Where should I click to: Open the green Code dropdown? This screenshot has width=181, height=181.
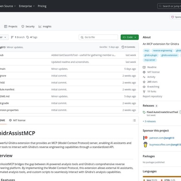[x=130, y=37]
